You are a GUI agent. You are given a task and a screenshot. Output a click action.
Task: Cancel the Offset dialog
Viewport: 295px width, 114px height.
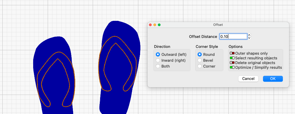(x=248, y=79)
